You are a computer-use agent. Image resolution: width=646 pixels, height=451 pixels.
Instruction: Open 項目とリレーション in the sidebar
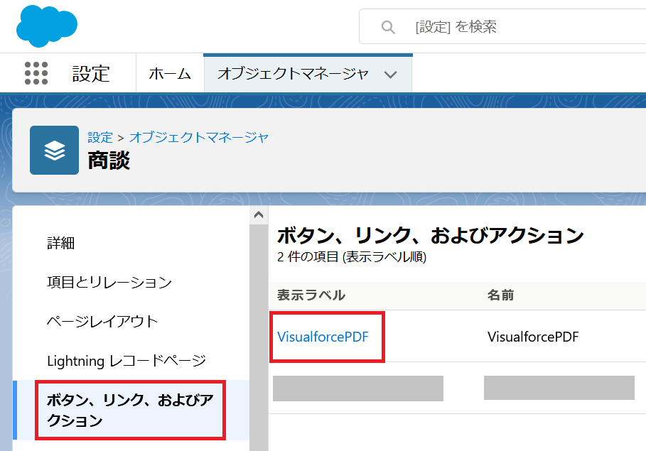[x=109, y=283]
